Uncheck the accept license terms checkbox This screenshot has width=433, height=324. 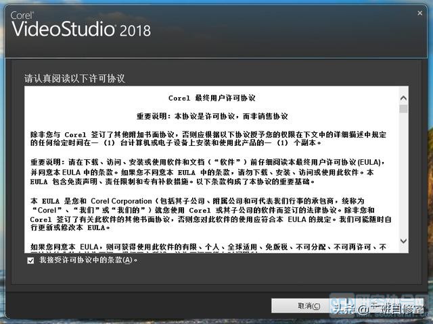(x=30, y=261)
